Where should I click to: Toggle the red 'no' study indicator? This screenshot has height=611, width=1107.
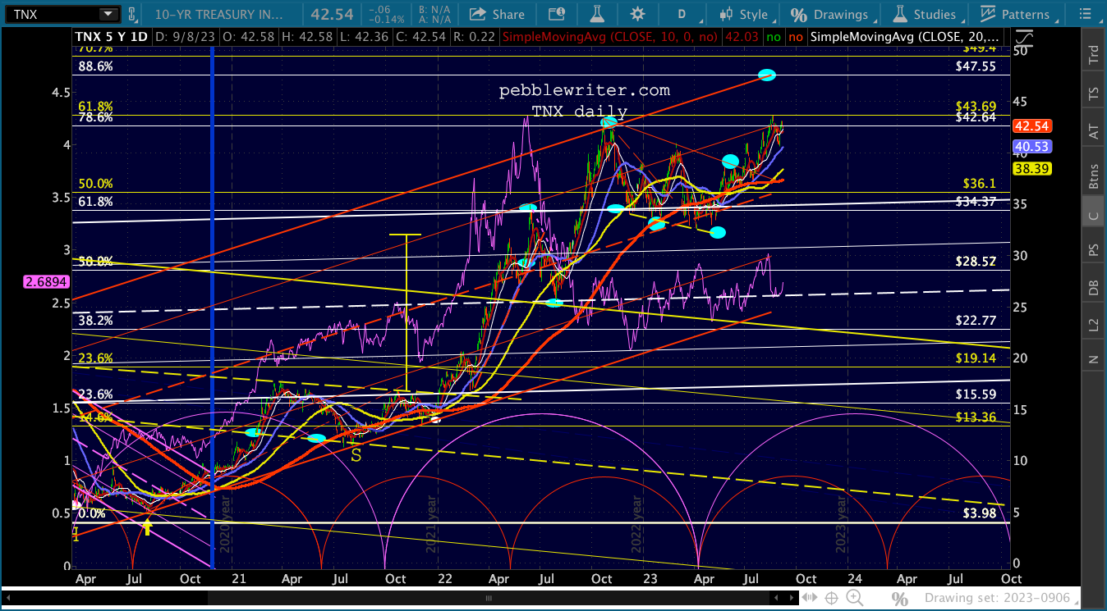(x=795, y=37)
